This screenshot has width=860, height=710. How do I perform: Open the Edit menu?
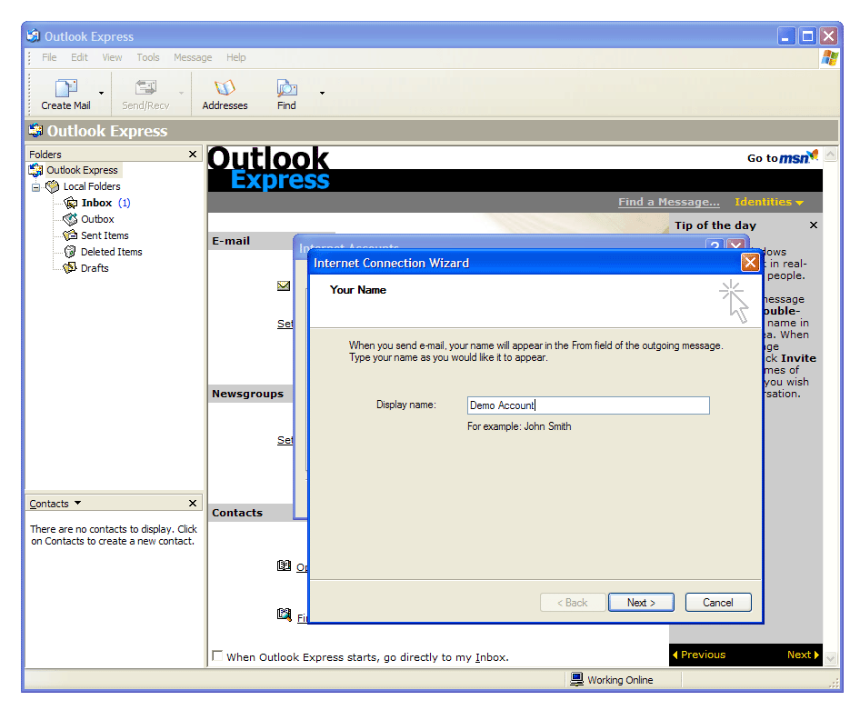[79, 57]
